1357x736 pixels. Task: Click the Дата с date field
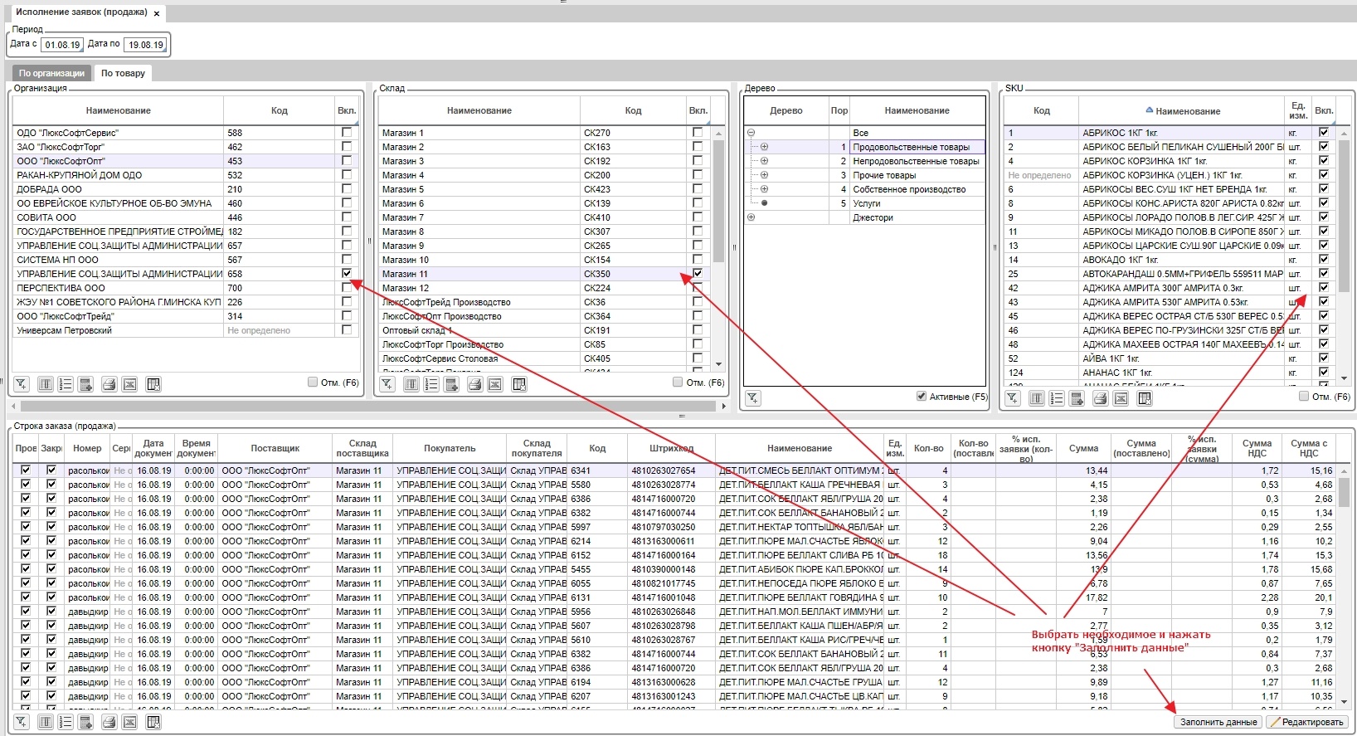[x=62, y=45]
